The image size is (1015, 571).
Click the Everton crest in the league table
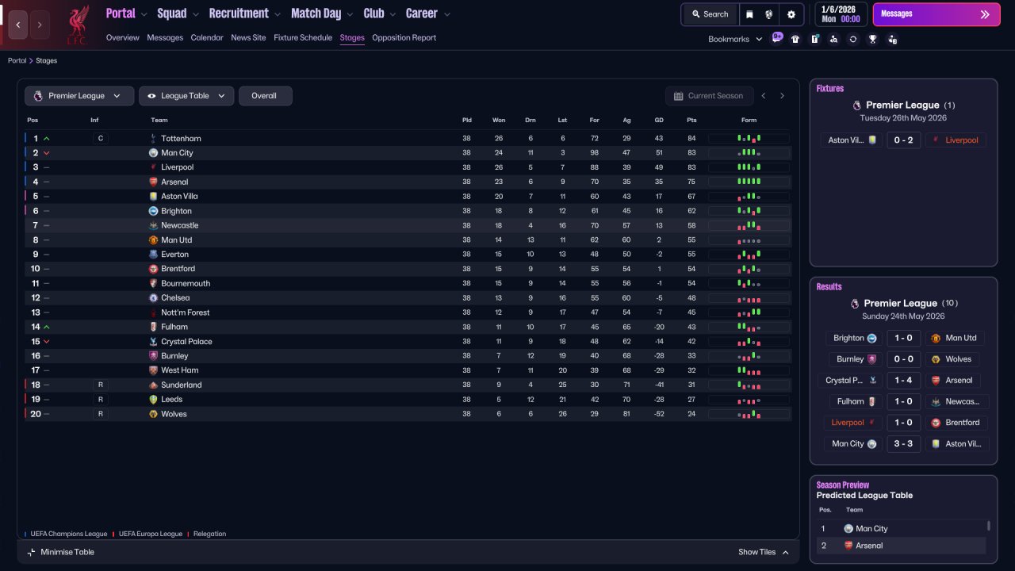click(x=153, y=255)
